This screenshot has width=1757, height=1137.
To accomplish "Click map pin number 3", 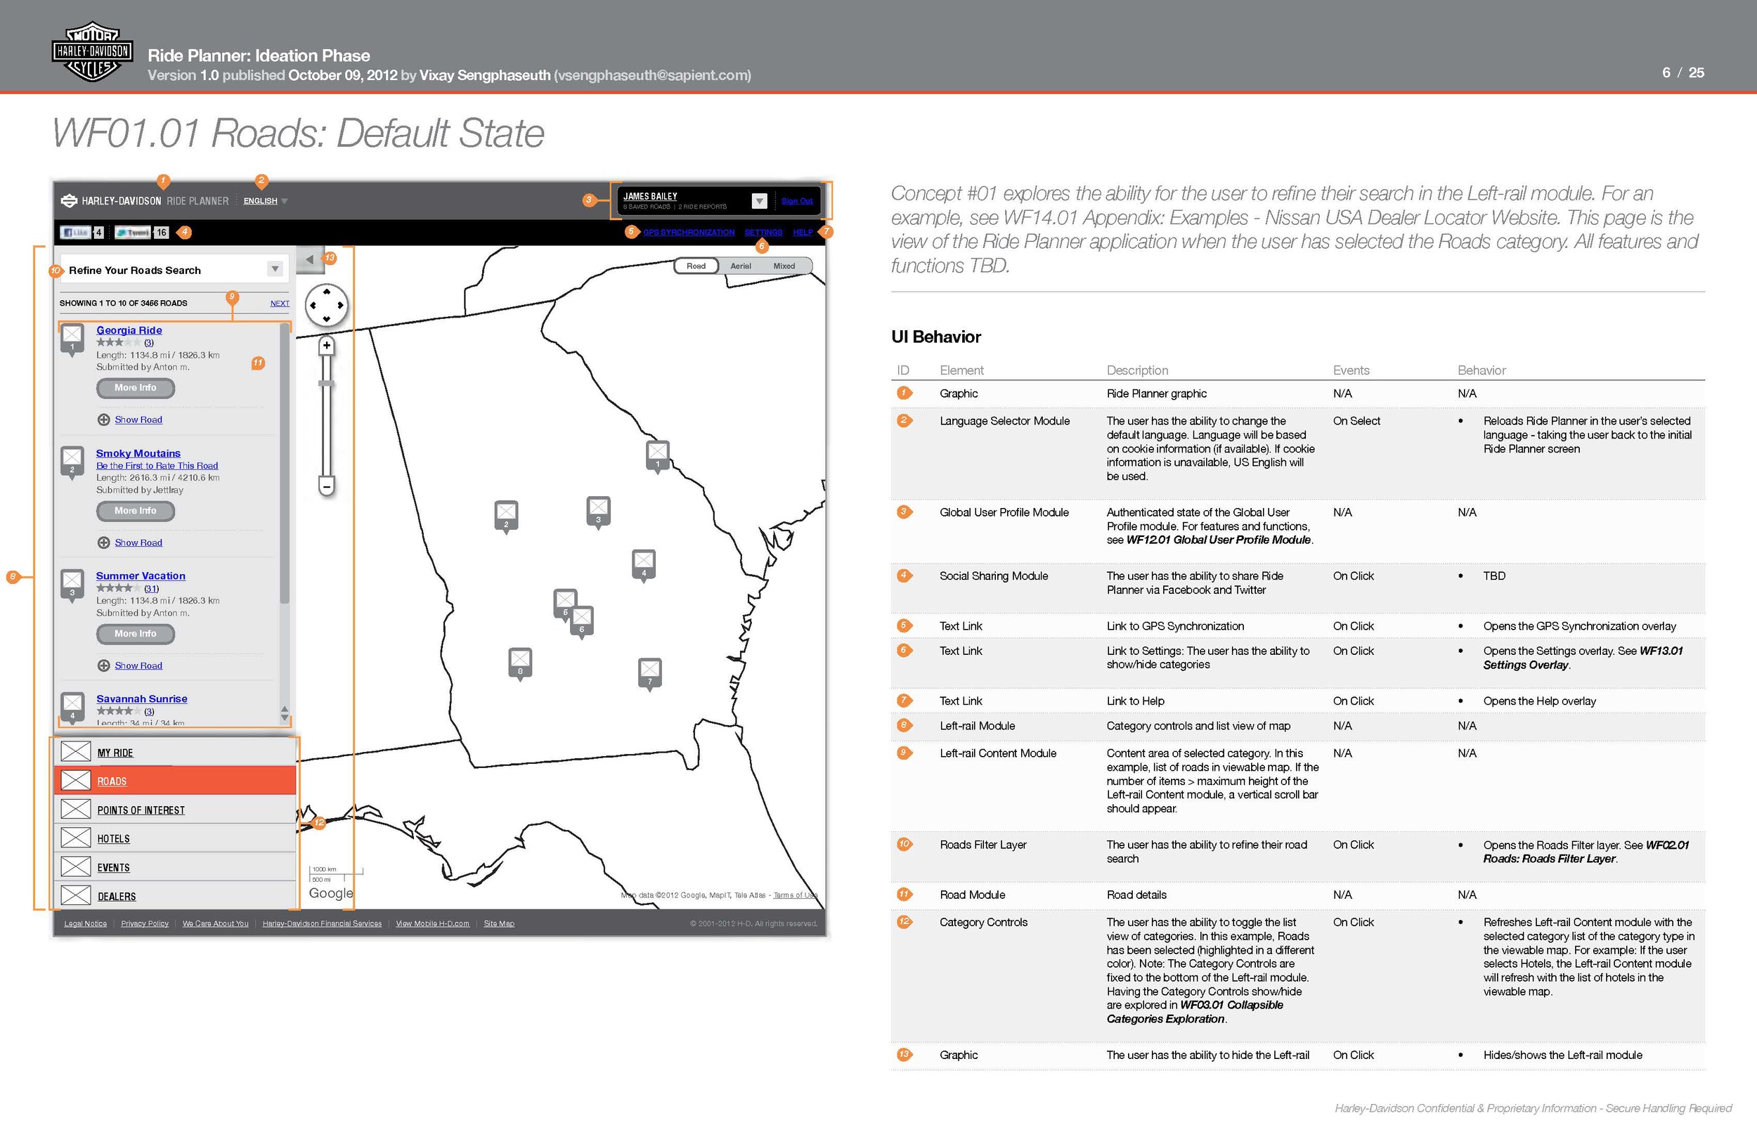I will tap(599, 512).
